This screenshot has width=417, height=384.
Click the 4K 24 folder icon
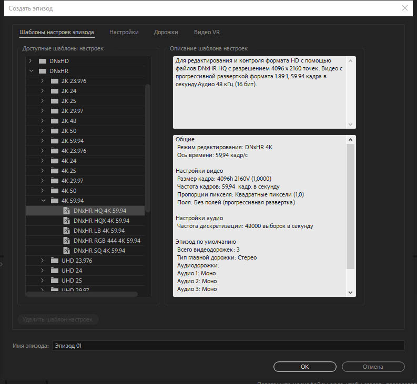coord(55,161)
